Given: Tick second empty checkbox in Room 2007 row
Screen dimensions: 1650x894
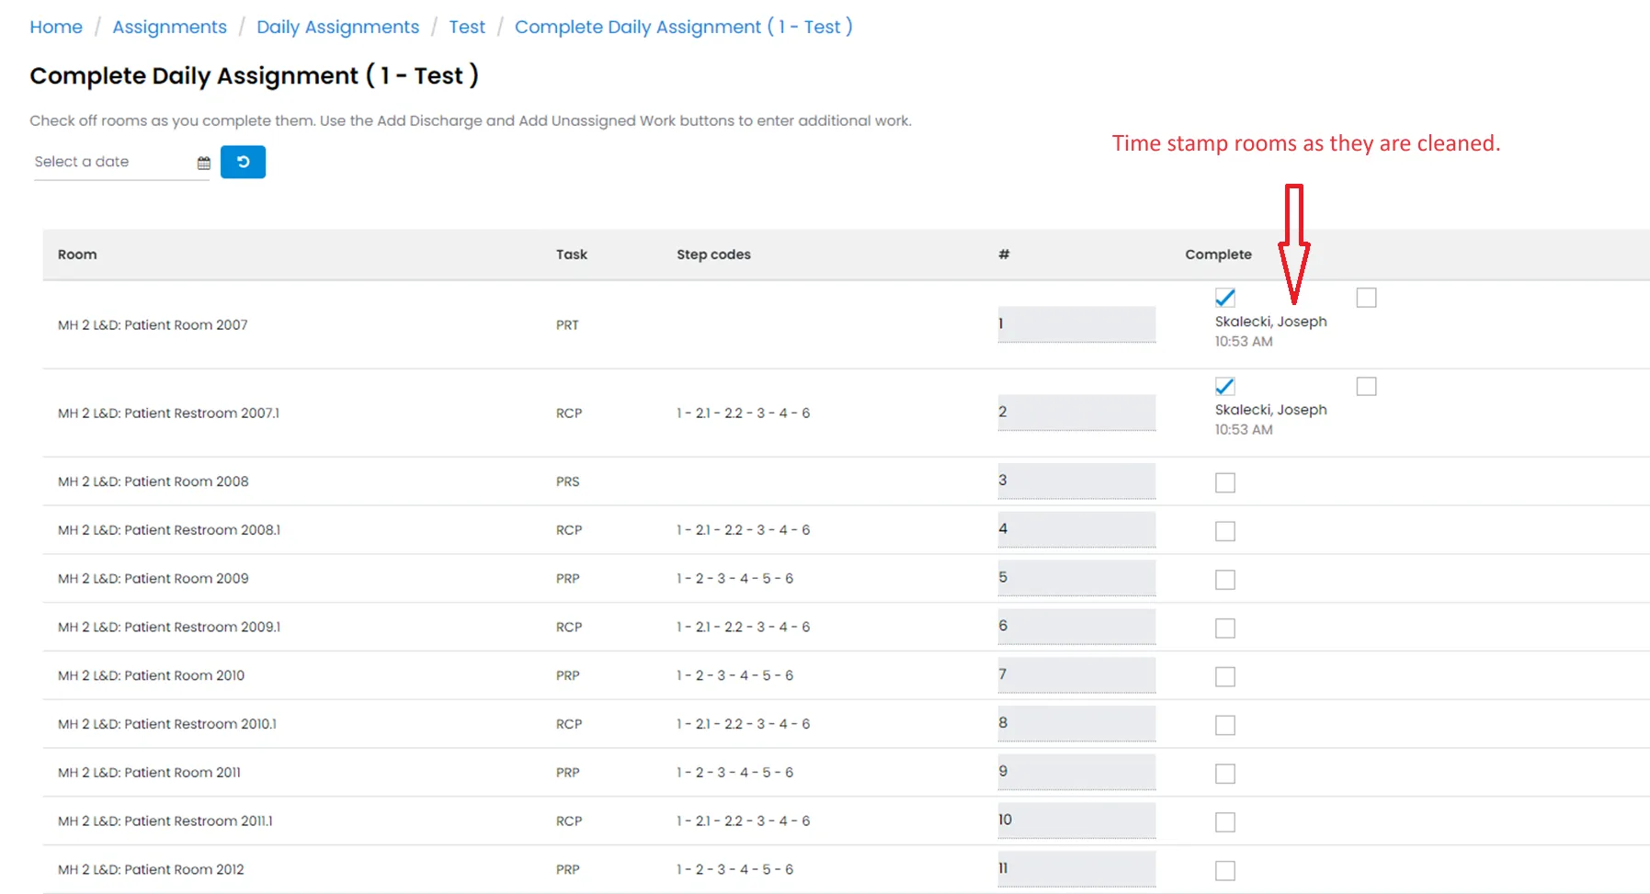Looking at the screenshot, I should point(1367,298).
